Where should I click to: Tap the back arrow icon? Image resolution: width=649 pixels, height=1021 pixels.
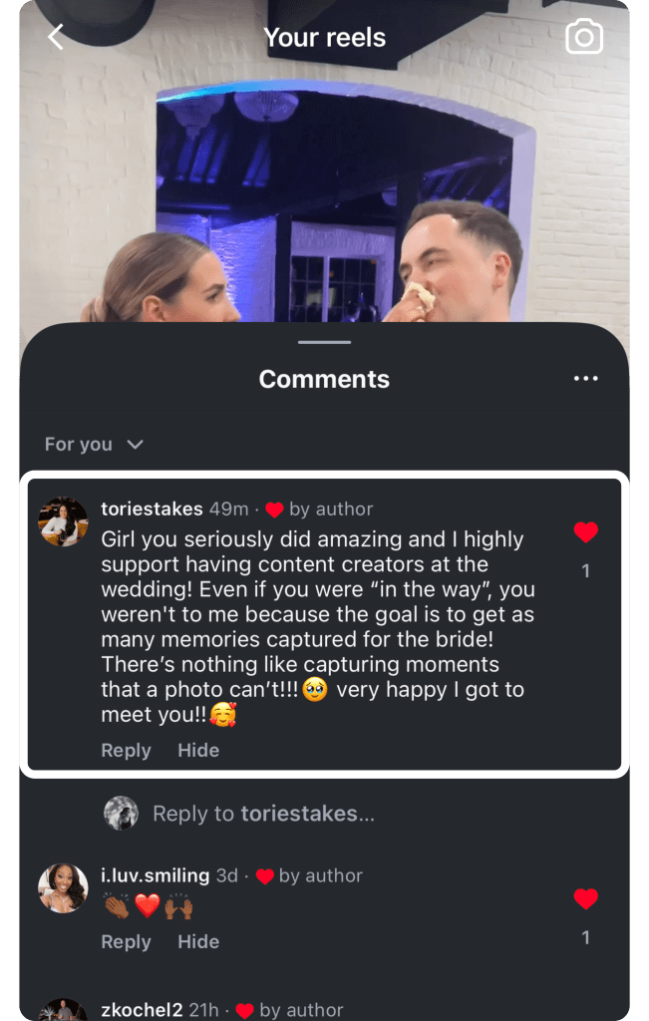(56, 38)
